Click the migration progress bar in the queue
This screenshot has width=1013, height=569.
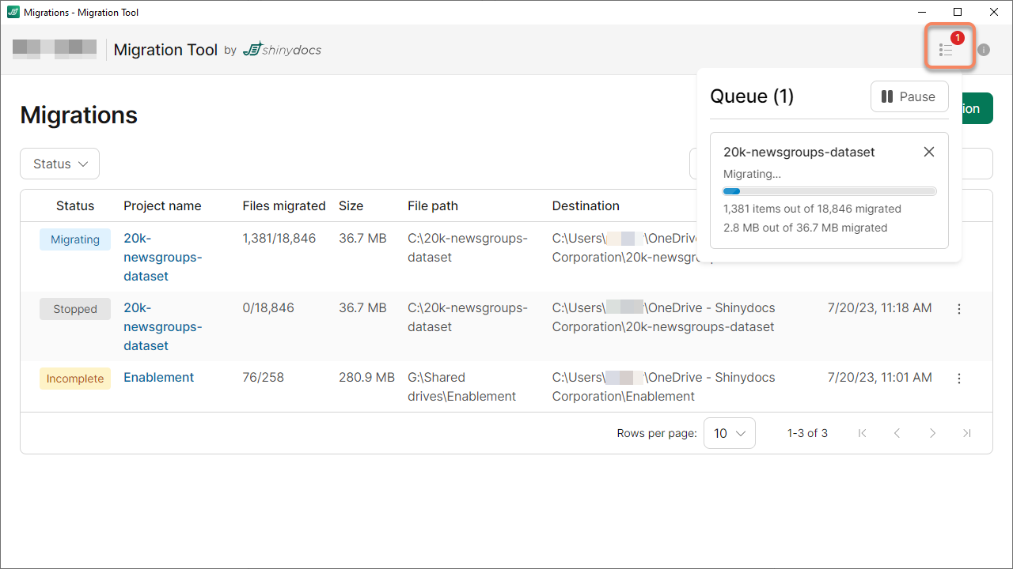point(829,191)
